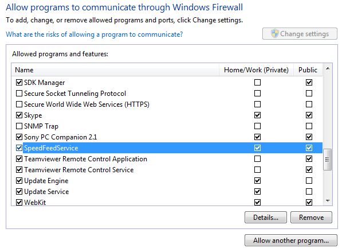This screenshot has height=252, width=346.
Task: Click the scrollbar down arrow
Action: click(328, 201)
